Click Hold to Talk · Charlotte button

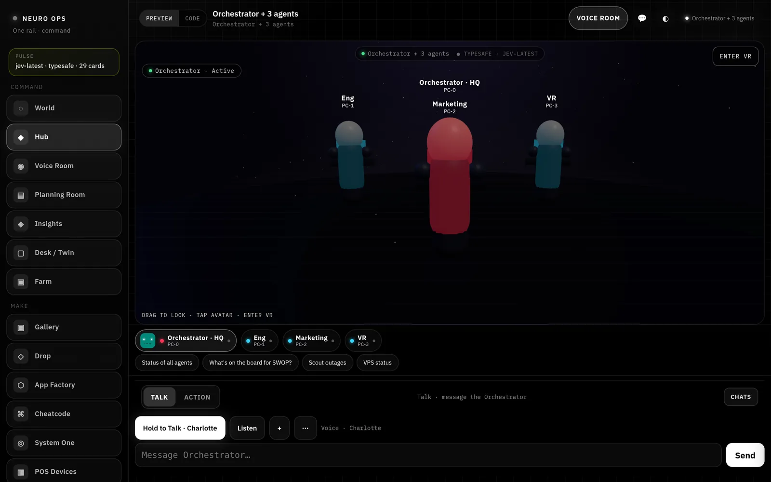[x=180, y=428]
